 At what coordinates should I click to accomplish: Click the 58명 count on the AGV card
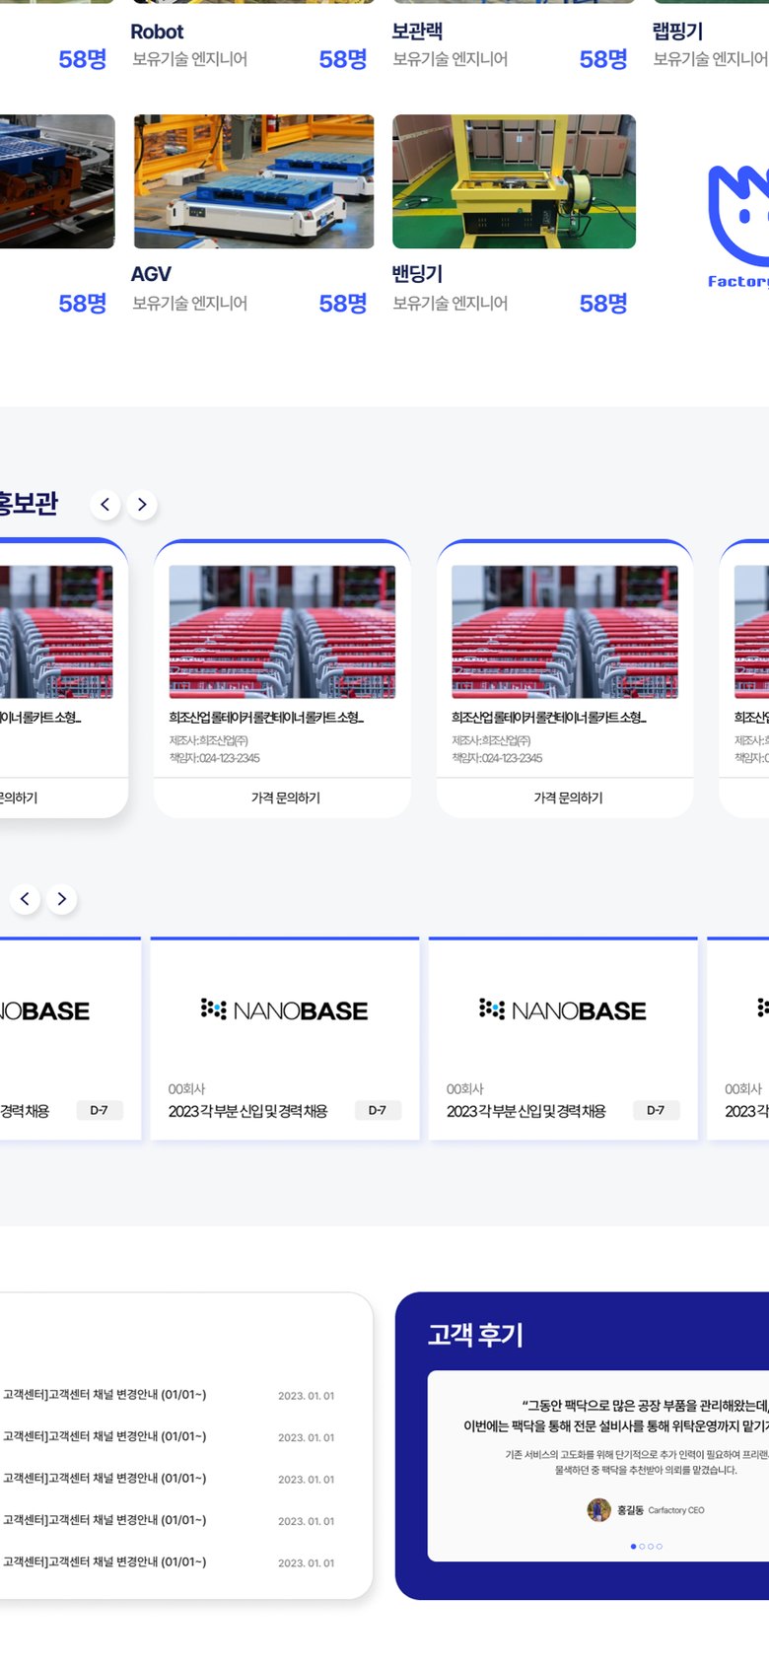(343, 304)
